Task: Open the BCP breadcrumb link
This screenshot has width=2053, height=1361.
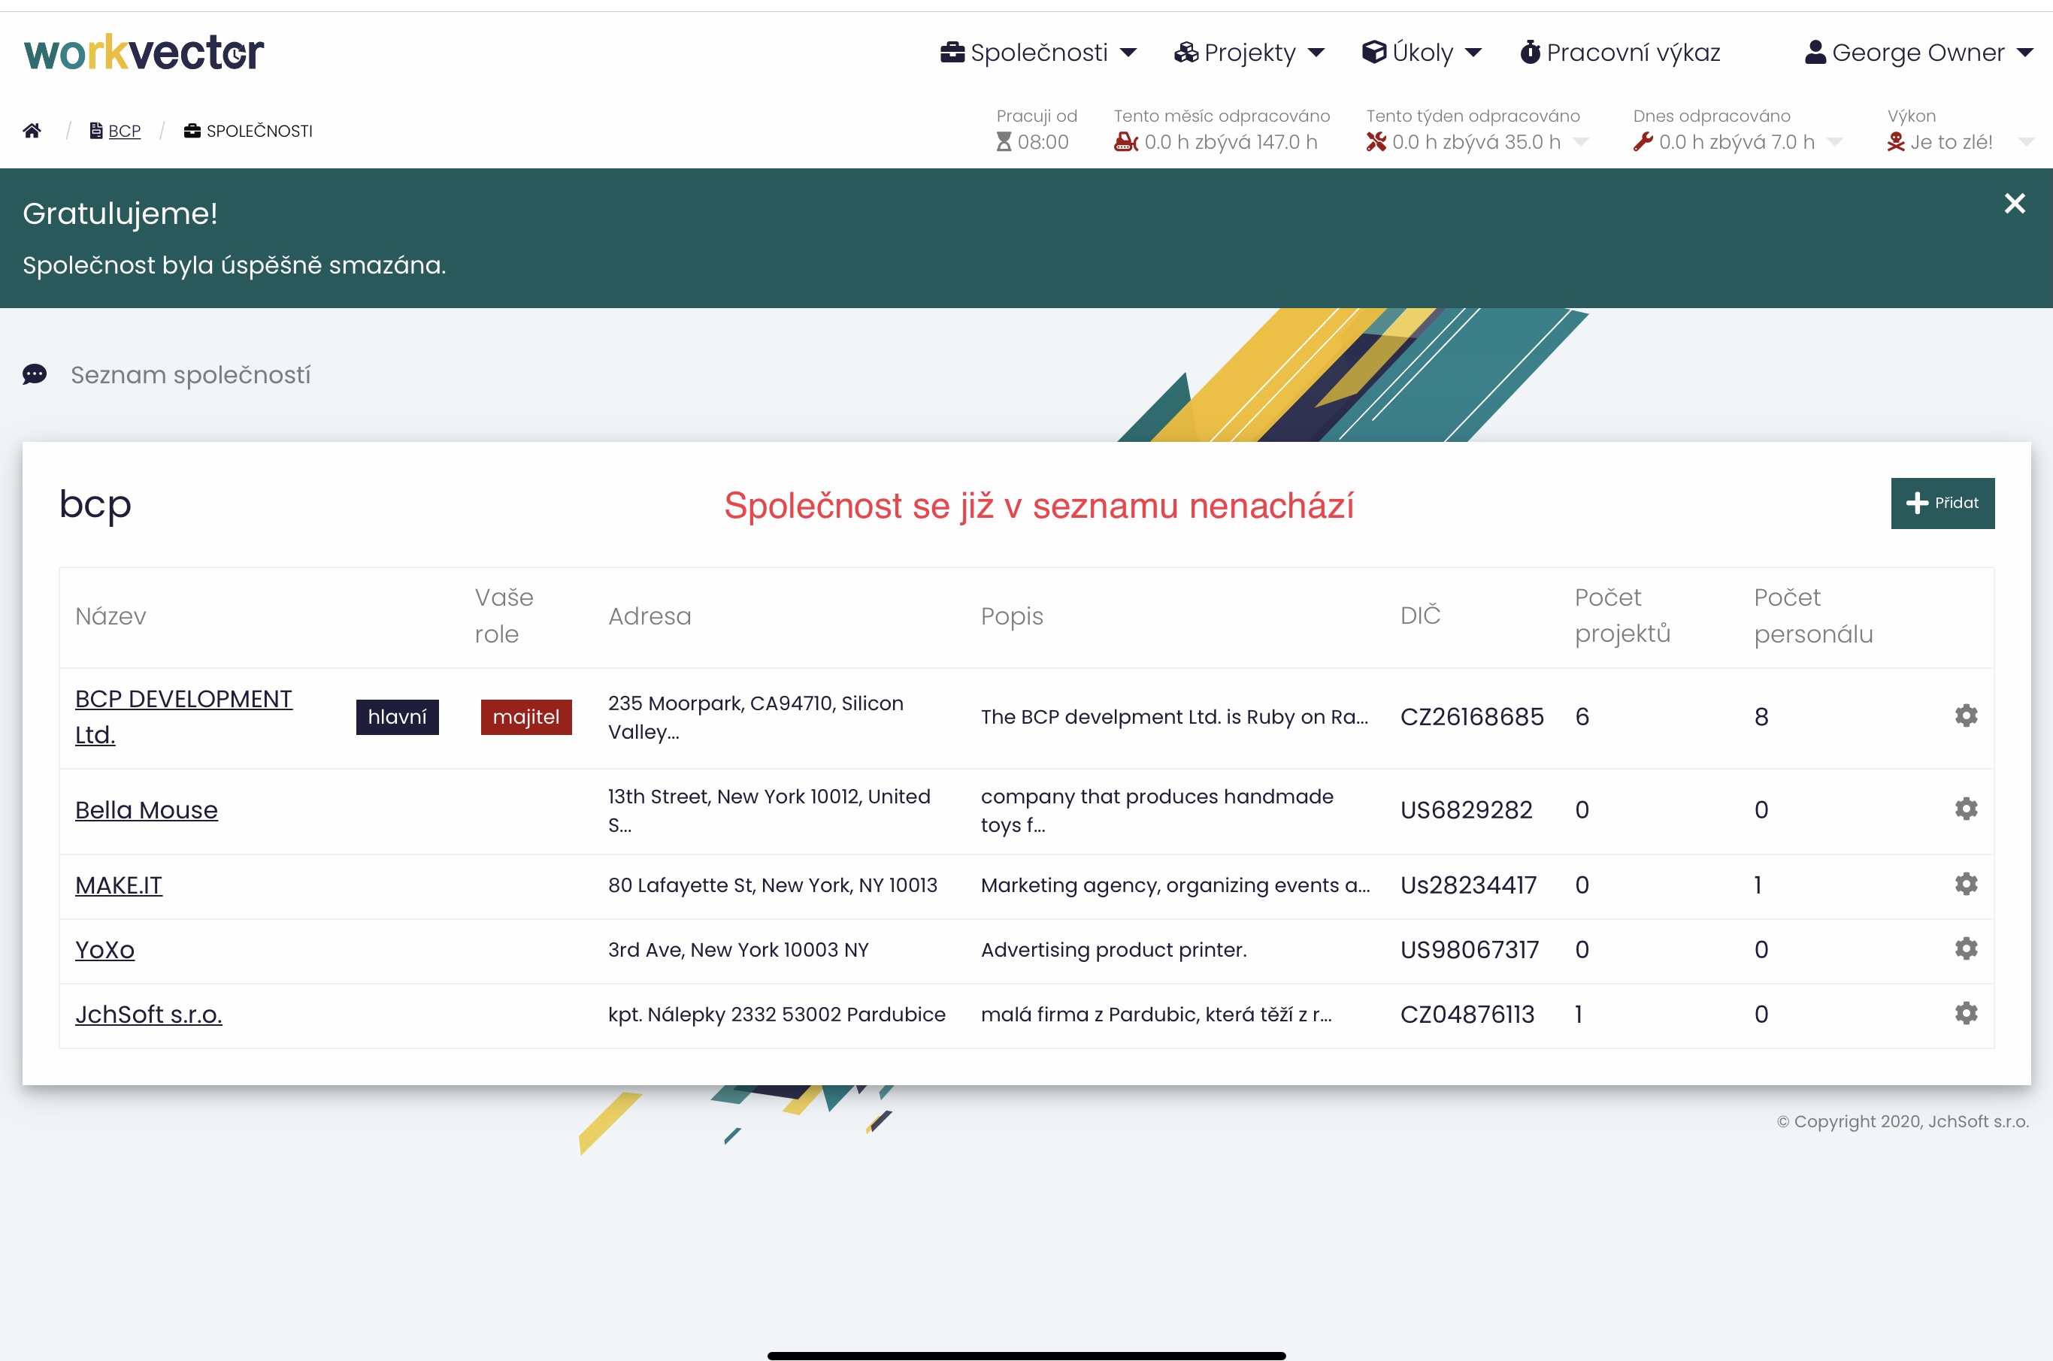Action: 123,131
